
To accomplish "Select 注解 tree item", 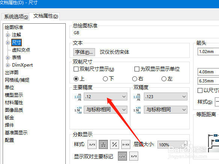I will pos(17,35).
